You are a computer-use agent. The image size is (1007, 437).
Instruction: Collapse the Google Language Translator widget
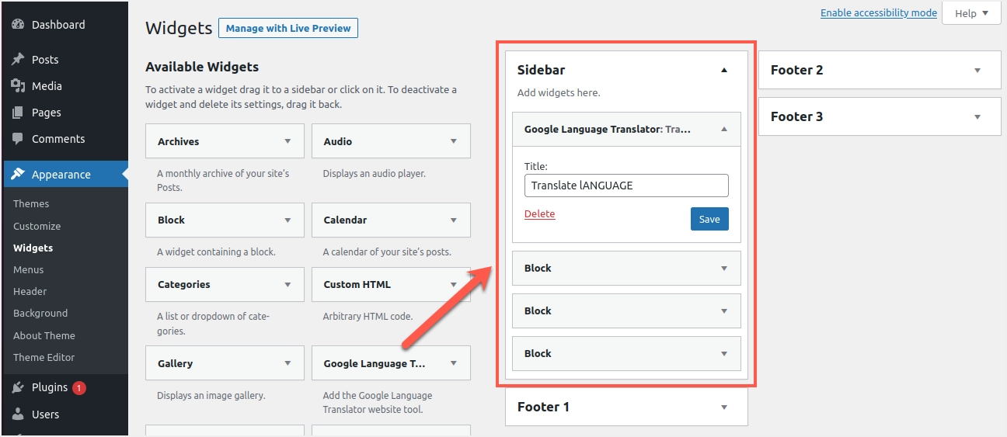[724, 130]
